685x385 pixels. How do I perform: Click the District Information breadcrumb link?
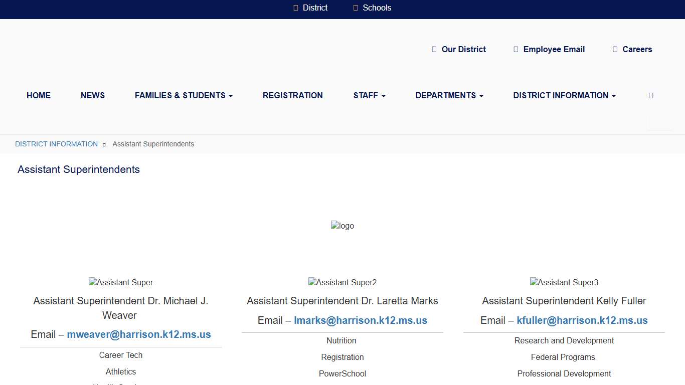click(x=56, y=144)
